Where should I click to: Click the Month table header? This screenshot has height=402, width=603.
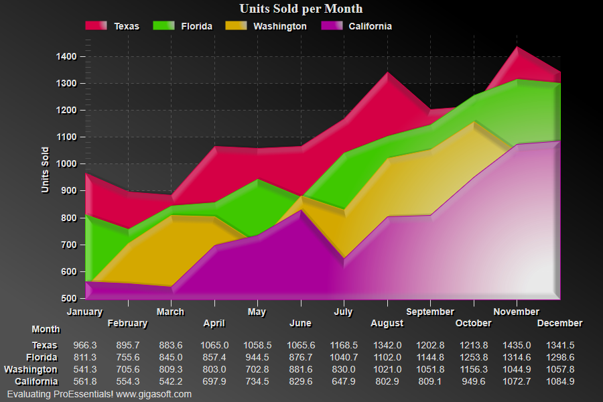[46, 330]
